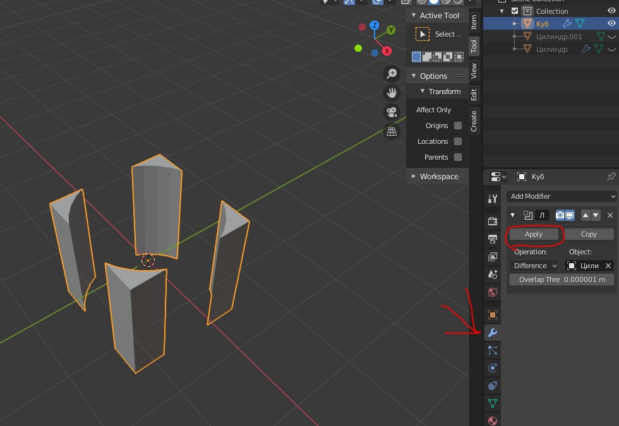Open the Tool properties tab icon
This screenshot has width=619, height=426.
pos(492,199)
